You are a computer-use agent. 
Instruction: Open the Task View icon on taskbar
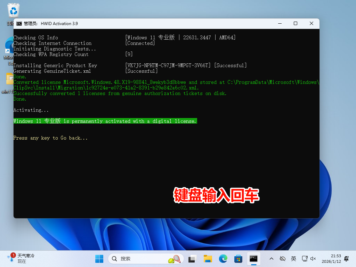(x=192, y=259)
